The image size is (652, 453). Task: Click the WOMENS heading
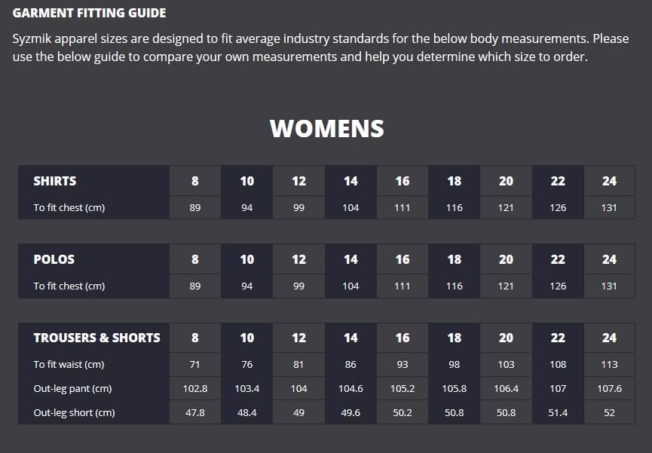[326, 129]
